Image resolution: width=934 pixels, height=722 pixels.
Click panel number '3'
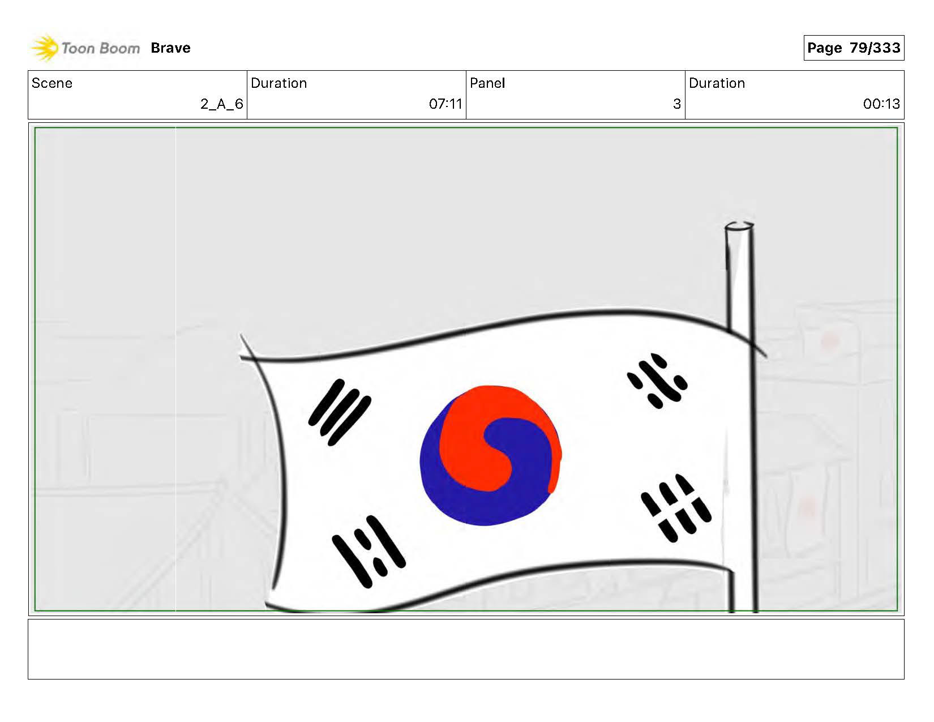coord(676,104)
